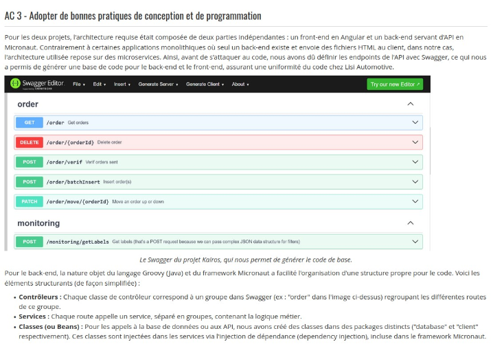The height and width of the screenshot is (344, 493).
Task: Expand the GET /order endpoint arrow
Action: (x=415, y=122)
